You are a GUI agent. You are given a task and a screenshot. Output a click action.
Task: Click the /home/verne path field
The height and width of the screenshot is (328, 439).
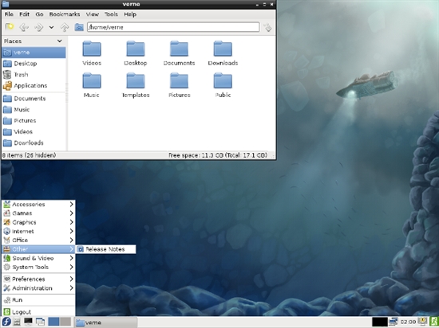click(x=173, y=27)
